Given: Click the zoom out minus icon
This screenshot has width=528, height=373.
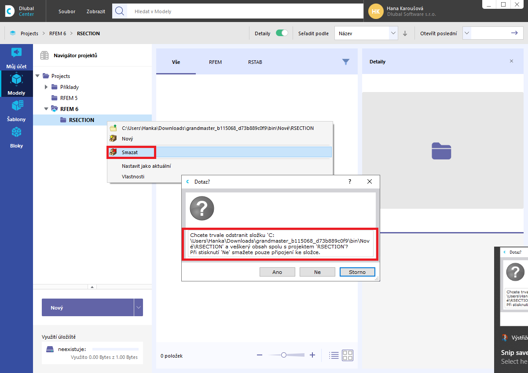Looking at the screenshot, I should pyautogui.click(x=260, y=355).
